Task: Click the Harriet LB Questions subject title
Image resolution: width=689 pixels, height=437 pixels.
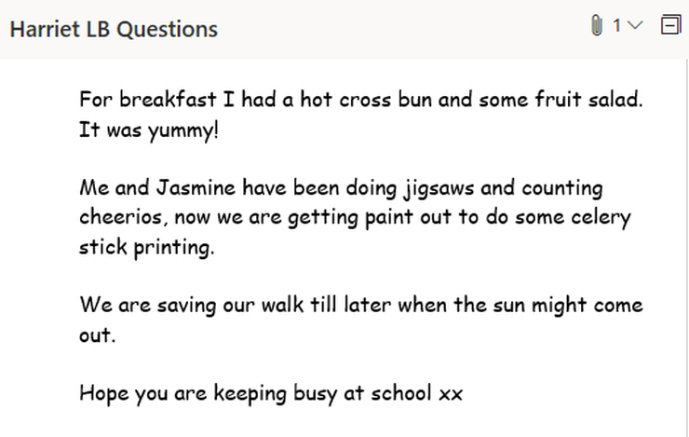Action: click(x=114, y=30)
